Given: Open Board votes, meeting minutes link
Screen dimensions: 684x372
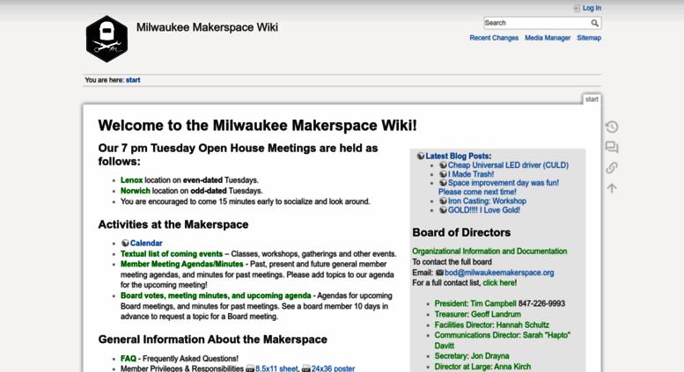Looking at the screenshot, I should pos(216,295).
